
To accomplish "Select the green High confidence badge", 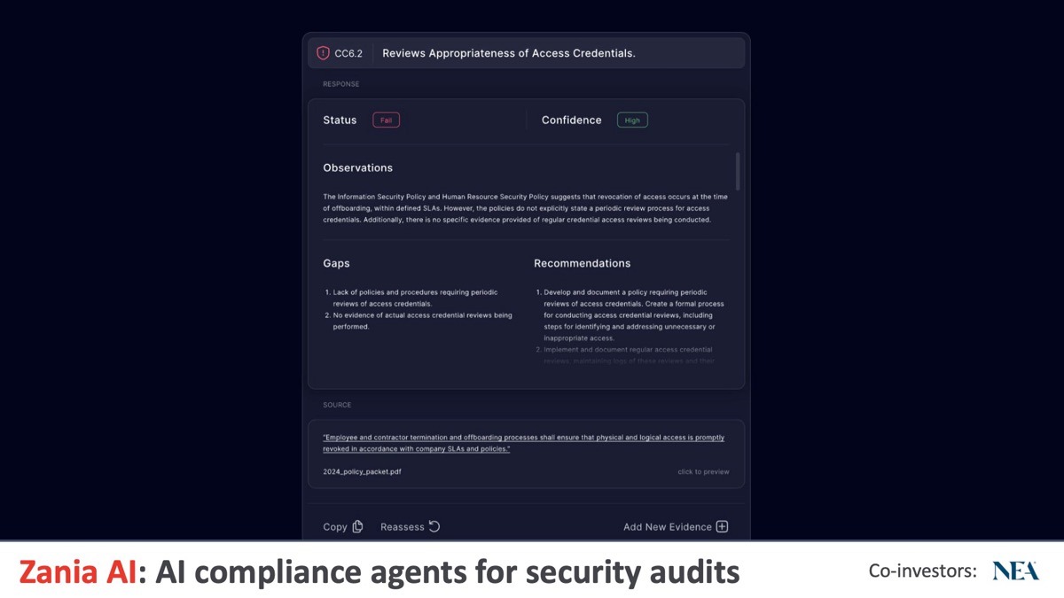I will tap(632, 120).
